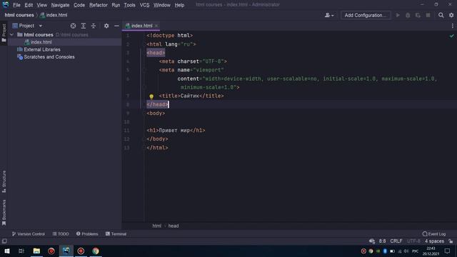457x257 pixels.
Task: Open Task View on taskbar
Action: tap(21, 251)
